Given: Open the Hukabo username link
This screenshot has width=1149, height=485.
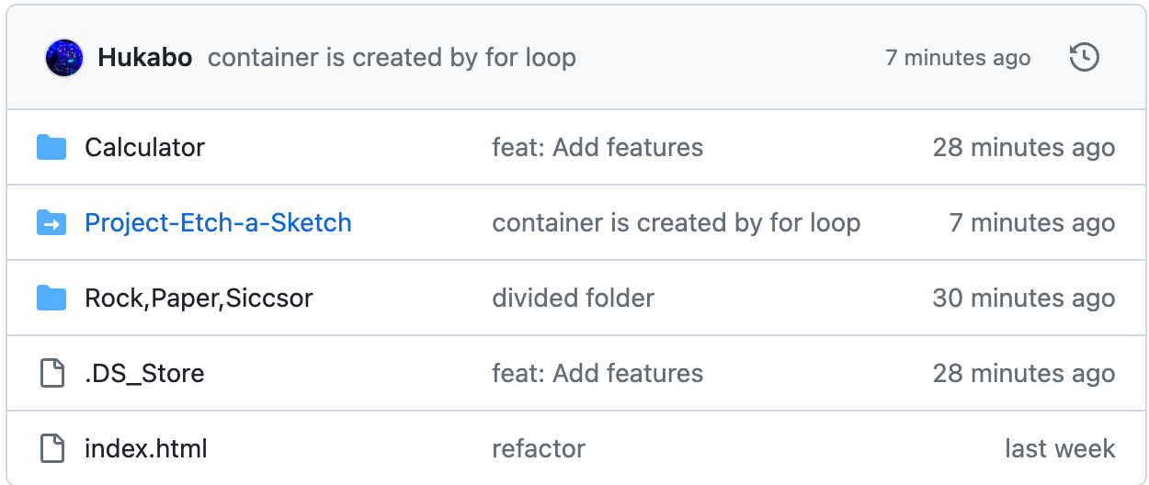Looking at the screenshot, I should click(x=144, y=58).
